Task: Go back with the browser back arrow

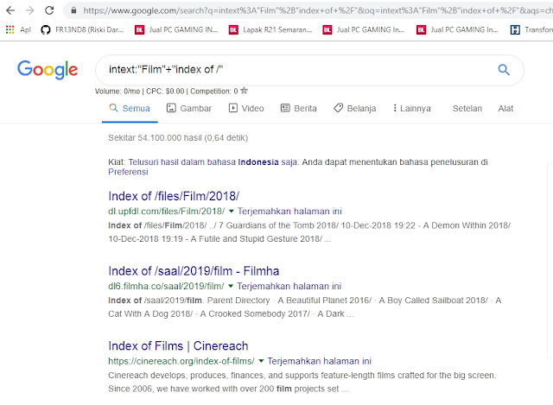Action: coord(10,10)
